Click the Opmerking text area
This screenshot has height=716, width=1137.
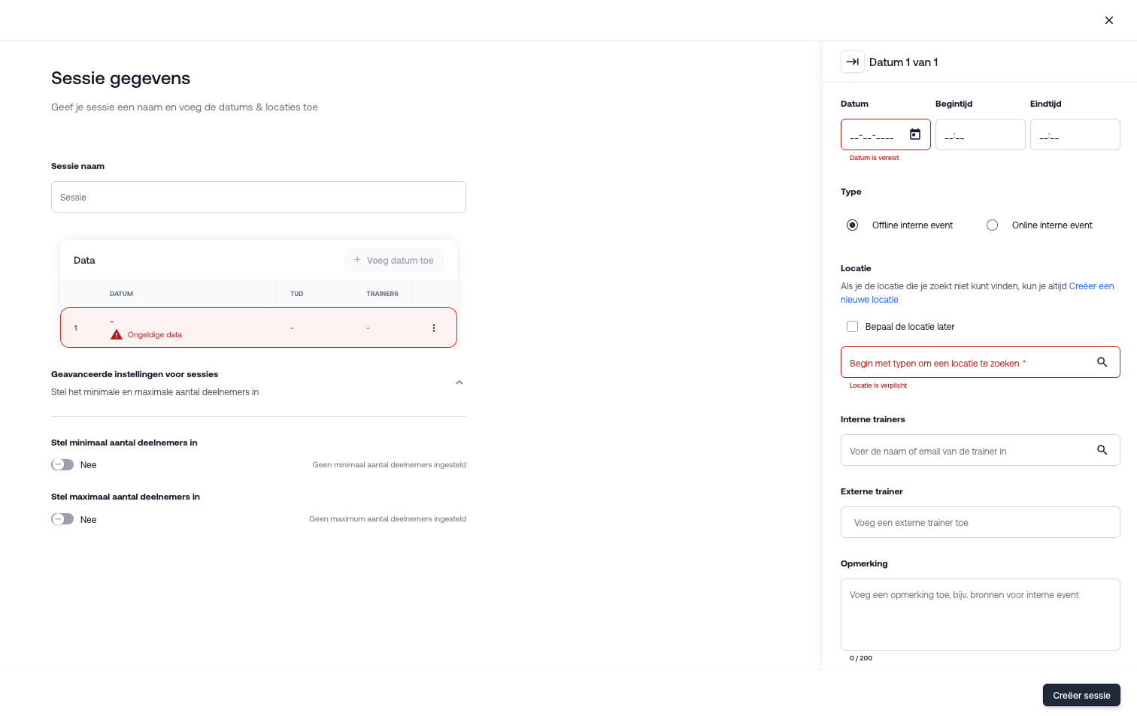coord(980,614)
